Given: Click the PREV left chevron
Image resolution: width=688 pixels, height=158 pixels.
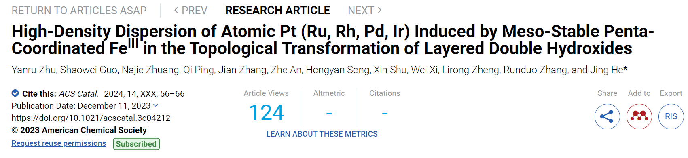Looking at the screenshot, I should tap(176, 10).
